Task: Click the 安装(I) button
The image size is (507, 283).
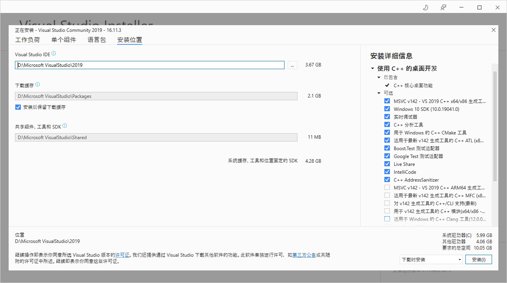Action: point(479,259)
